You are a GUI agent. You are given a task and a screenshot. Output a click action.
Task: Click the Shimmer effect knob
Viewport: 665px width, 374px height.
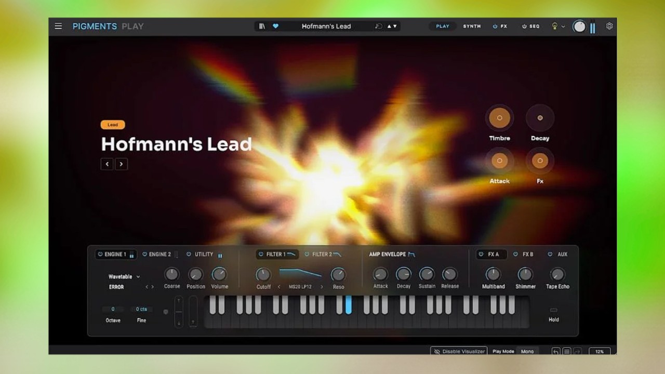tap(525, 274)
